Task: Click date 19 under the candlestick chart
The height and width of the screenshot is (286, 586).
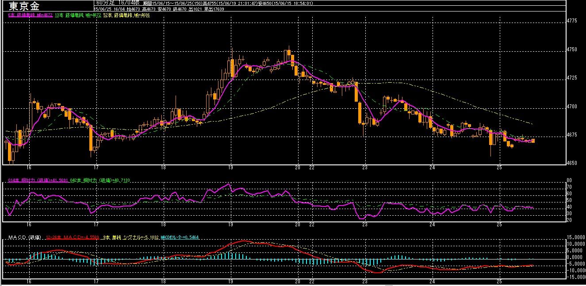Action: 231,168
